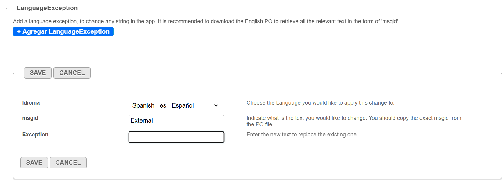This screenshot has width=504, height=181.
Task: Cancel using the bottom CANCEL button
Action: coord(68,163)
